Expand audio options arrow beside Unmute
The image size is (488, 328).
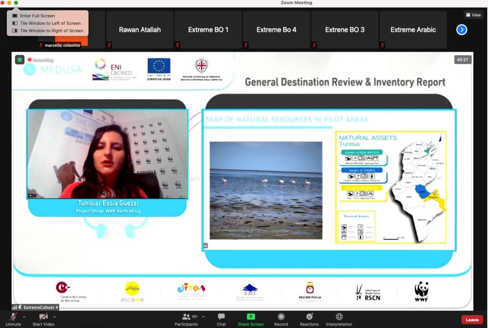coord(24,316)
